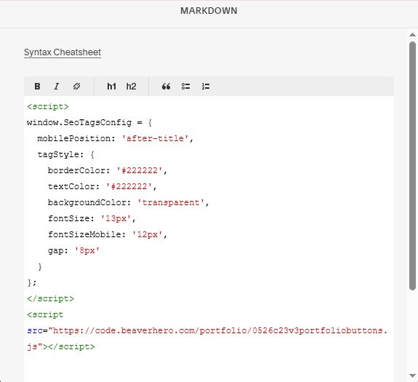Screen dimensions: 418x382
Task: Apply h2 heading style
Action: point(131,87)
